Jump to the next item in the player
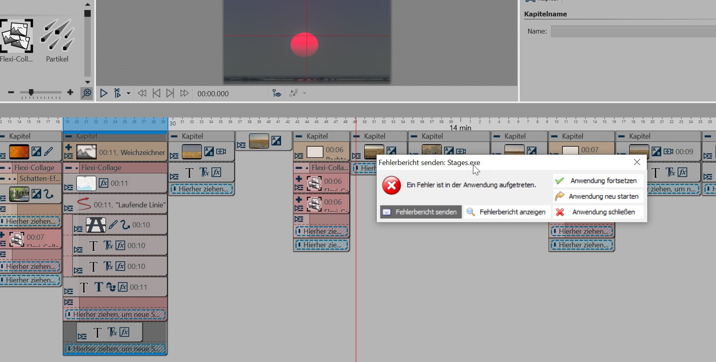The image size is (716, 362). [170, 93]
